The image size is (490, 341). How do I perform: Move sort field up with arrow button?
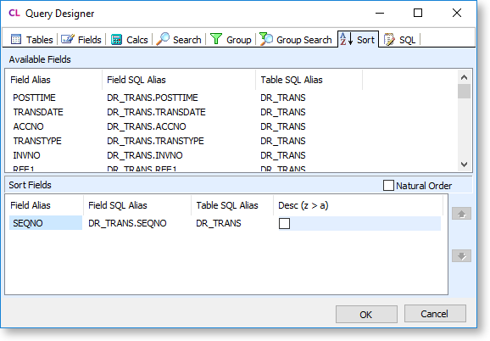(x=461, y=214)
